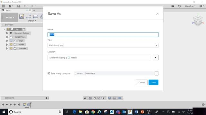Select the Pan hand tool

[x=94, y=98]
